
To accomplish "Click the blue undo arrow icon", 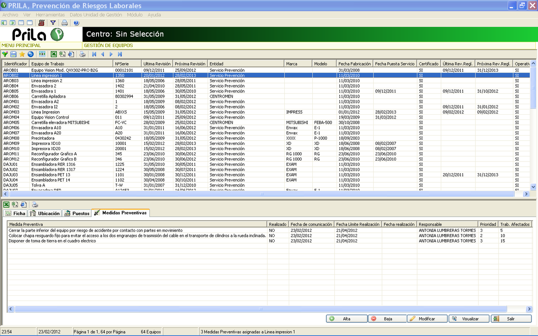I will pos(30,54).
